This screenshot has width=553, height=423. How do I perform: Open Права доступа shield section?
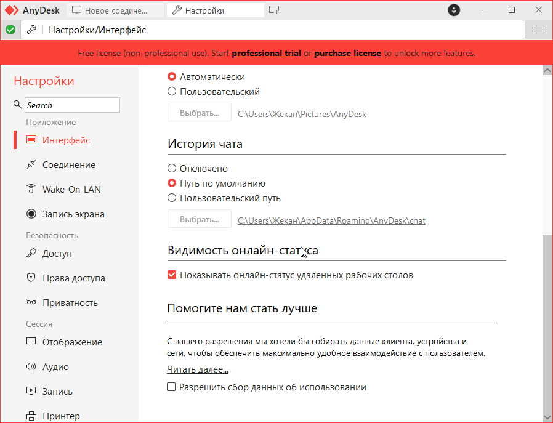73,278
